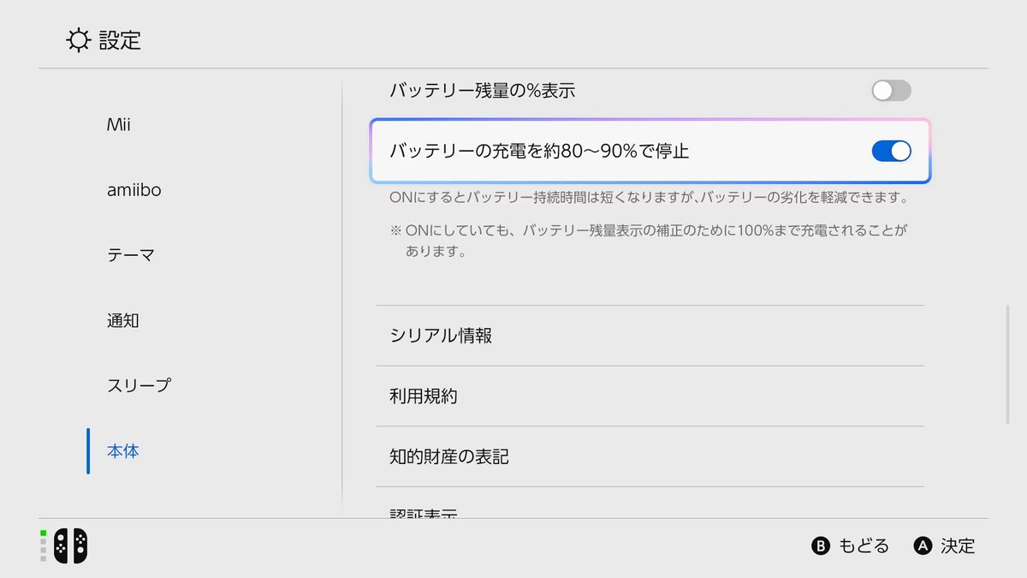Screen dimensions: 1027x578
Task: Select the highlighted 本体 category
Action: (122, 451)
